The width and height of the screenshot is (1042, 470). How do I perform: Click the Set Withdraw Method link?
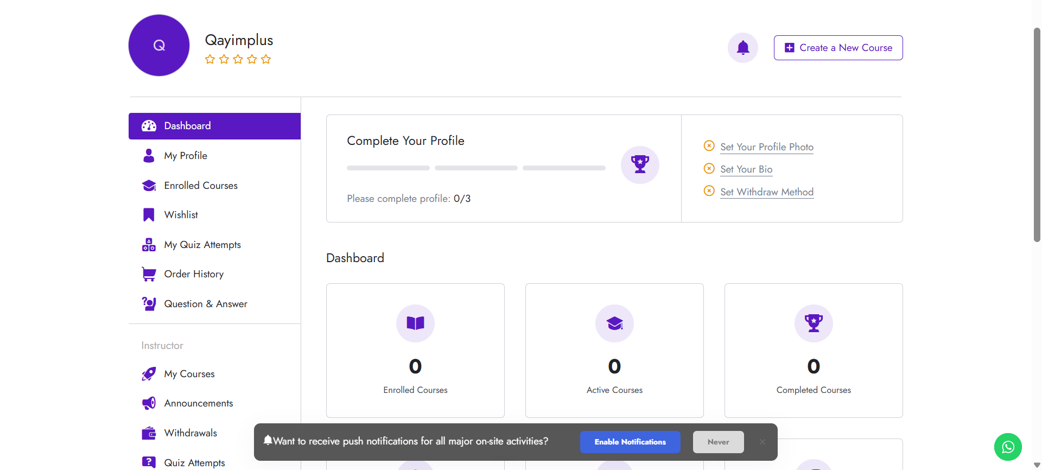click(766, 192)
